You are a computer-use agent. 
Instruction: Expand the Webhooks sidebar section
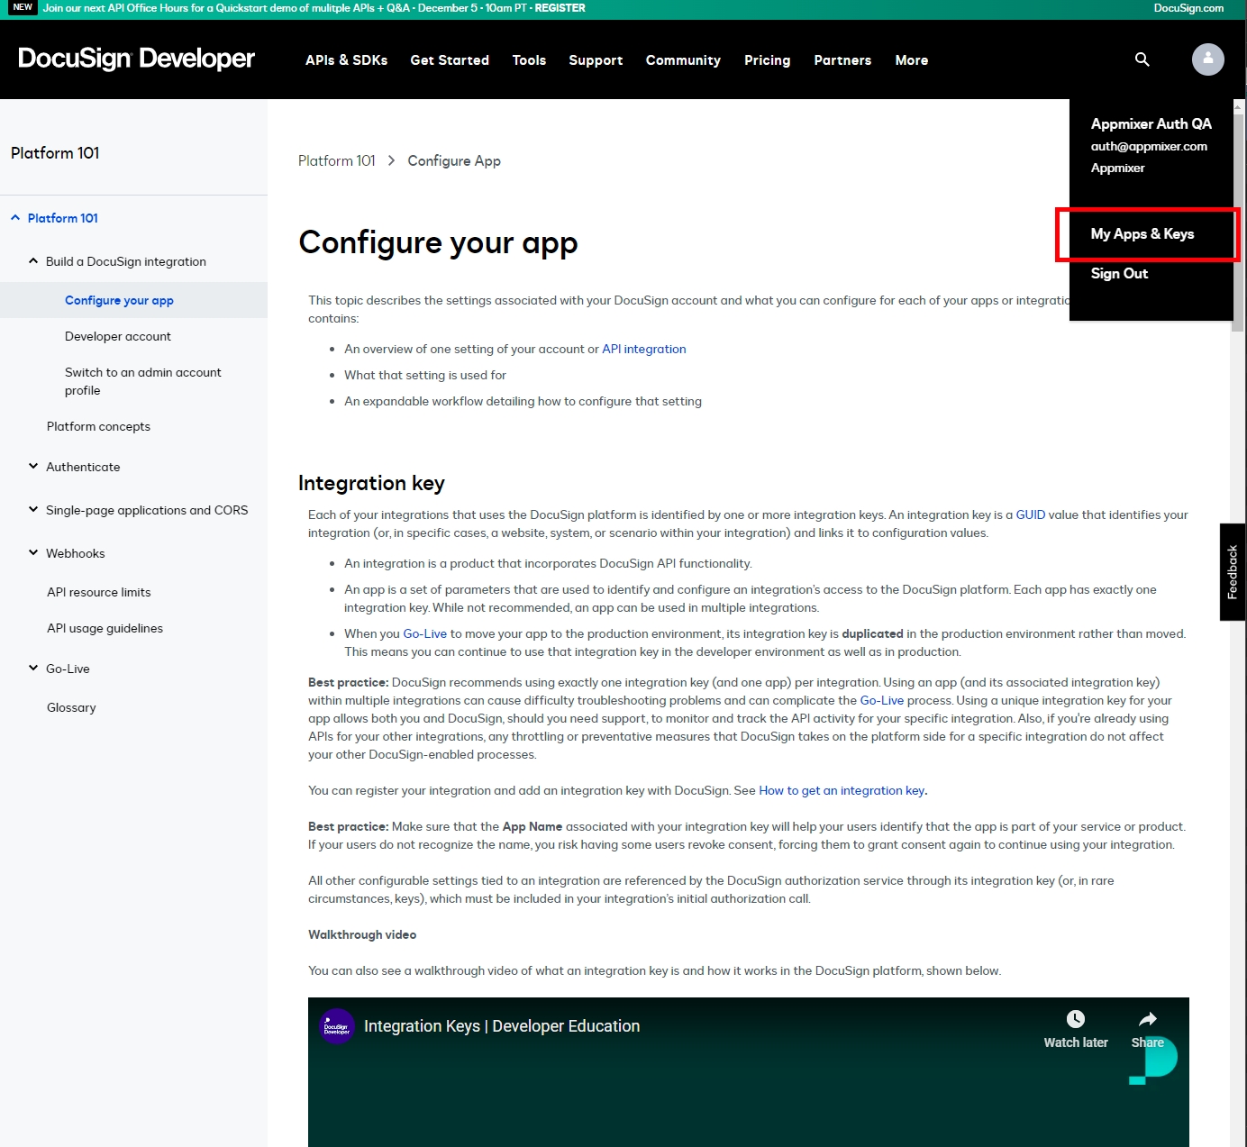click(33, 553)
